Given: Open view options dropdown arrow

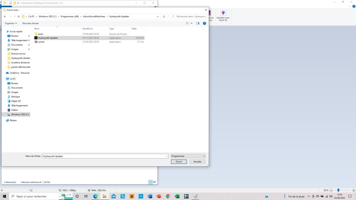Looking at the screenshot, I should click(x=192, y=23).
